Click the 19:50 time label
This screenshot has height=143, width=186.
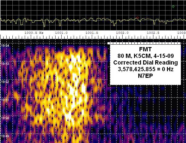click(x=5, y=118)
